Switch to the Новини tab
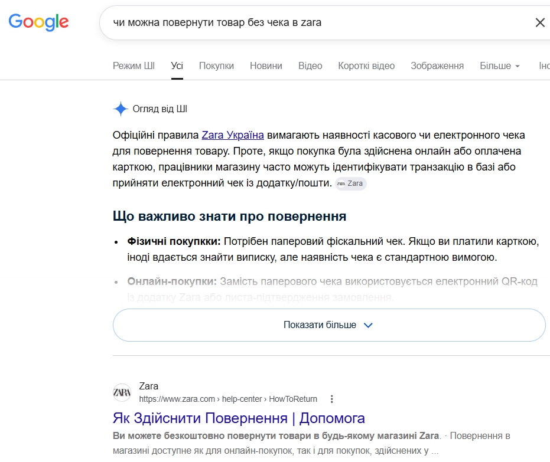The image size is (550, 462). click(266, 66)
